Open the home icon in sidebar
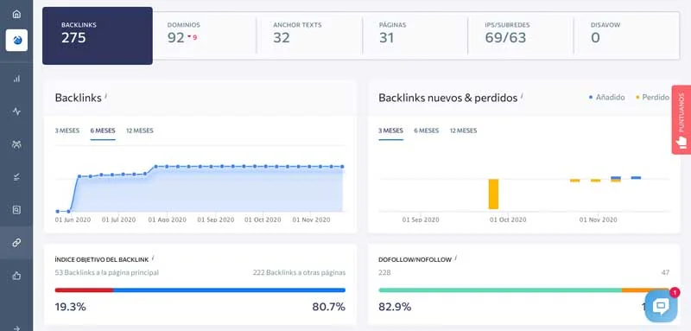Screen dimensions: 691x331 tap(16, 14)
